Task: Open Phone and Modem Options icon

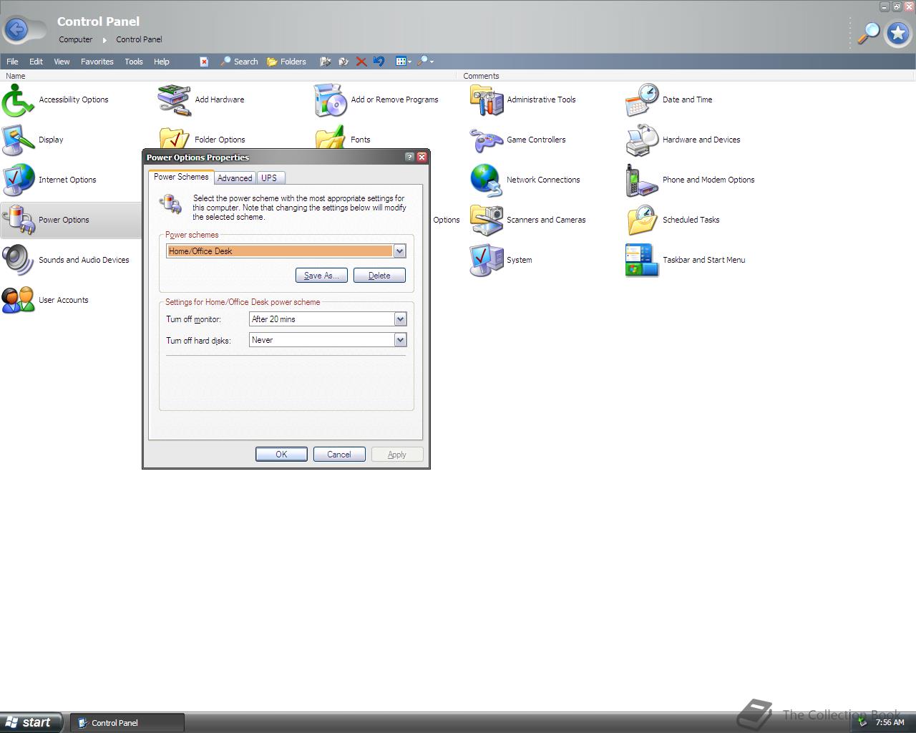Action: click(642, 180)
